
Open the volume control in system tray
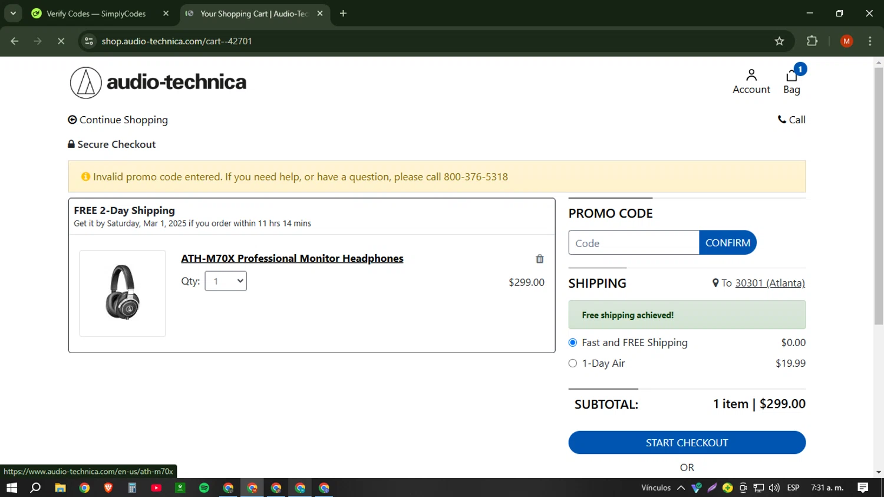click(x=774, y=488)
